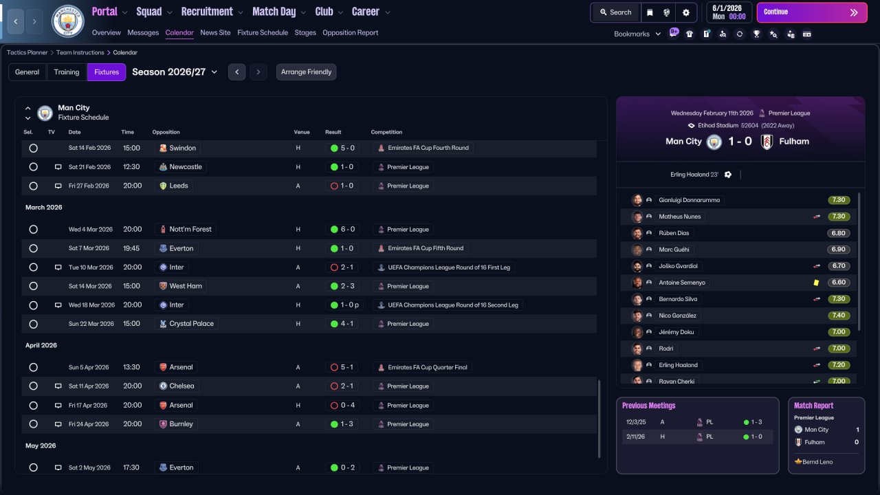The image size is (880, 495).
Task: Switch to the Overview tab
Action: click(106, 32)
